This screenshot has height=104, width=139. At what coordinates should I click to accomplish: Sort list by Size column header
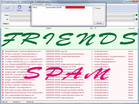coord(91,28)
